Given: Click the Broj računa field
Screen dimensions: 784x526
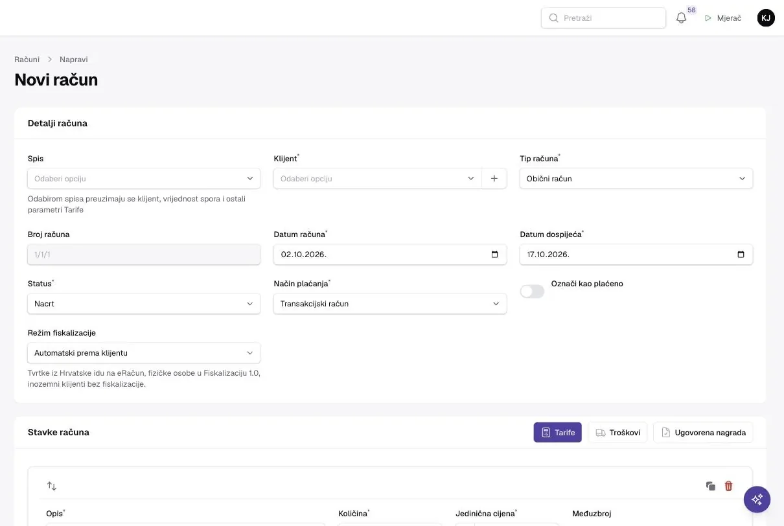Looking at the screenshot, I should (144, 255).
